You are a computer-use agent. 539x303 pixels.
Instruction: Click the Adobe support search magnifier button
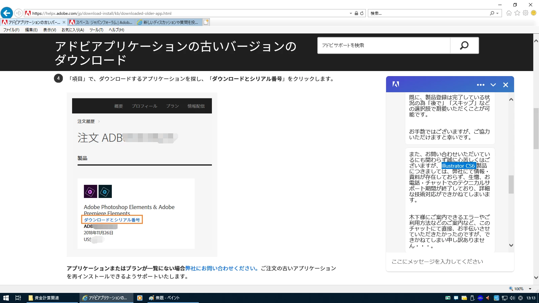click(464, 45)
